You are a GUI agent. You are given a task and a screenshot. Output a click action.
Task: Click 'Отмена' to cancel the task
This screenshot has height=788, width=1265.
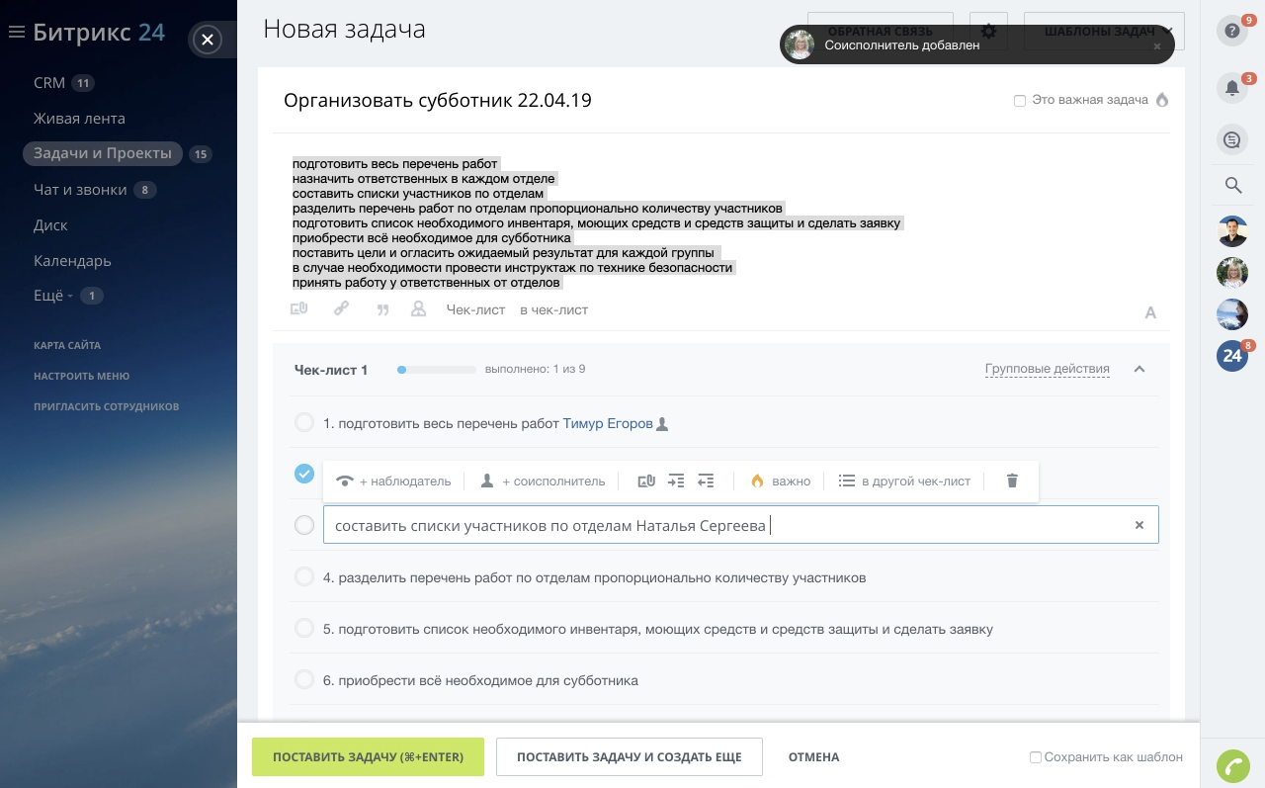click(x=813, y=757)
